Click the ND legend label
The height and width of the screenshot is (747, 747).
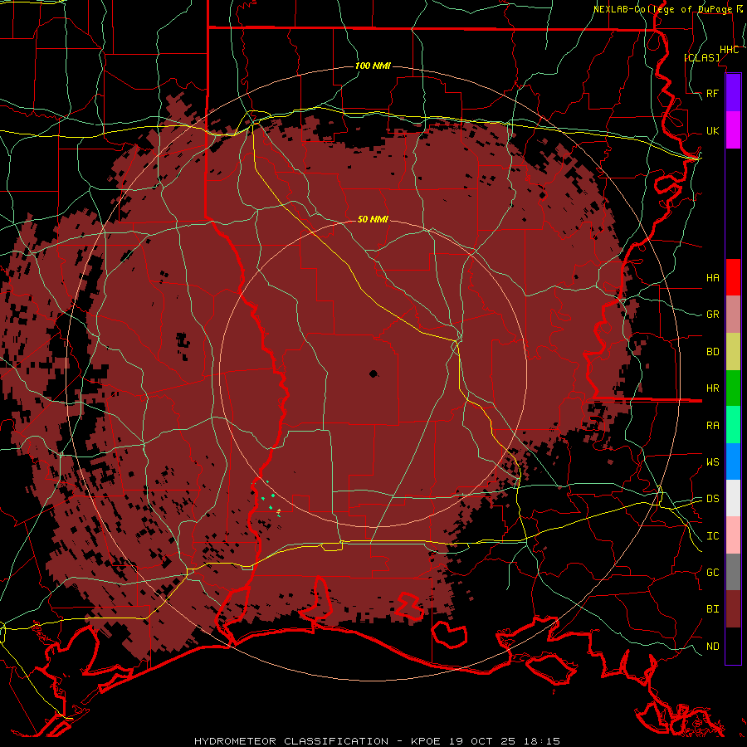point(713,647)
